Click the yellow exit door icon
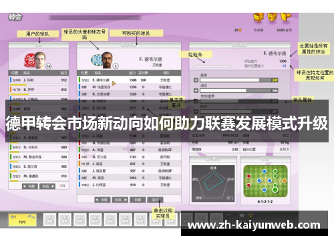334x242 pixels. click(286, 17)
